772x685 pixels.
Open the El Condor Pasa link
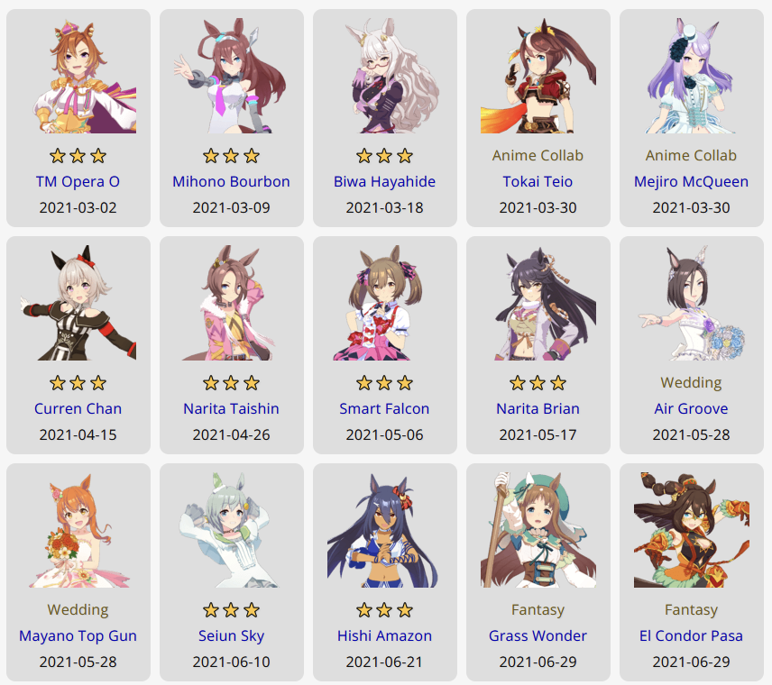691,635
